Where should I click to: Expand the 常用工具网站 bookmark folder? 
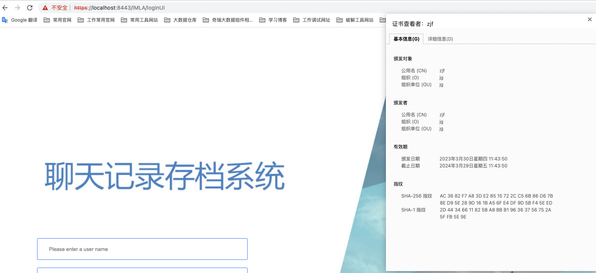click(x=139, y=20)
